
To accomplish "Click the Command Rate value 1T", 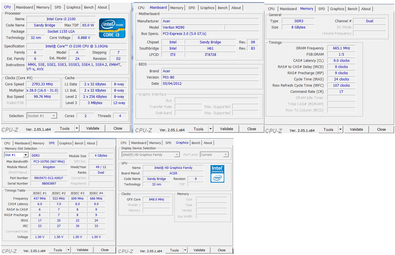I will 341,92.
